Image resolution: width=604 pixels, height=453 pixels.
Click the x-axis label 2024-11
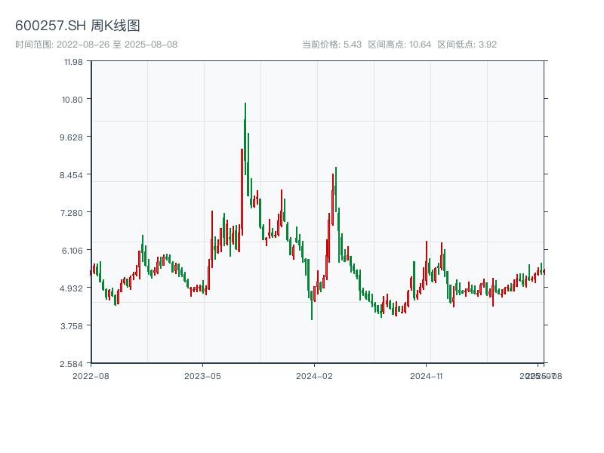click(x=426, y=376)
